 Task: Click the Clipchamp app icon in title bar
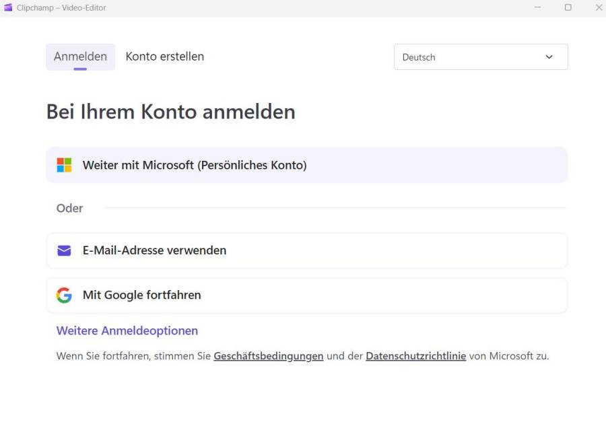point(8,7)
